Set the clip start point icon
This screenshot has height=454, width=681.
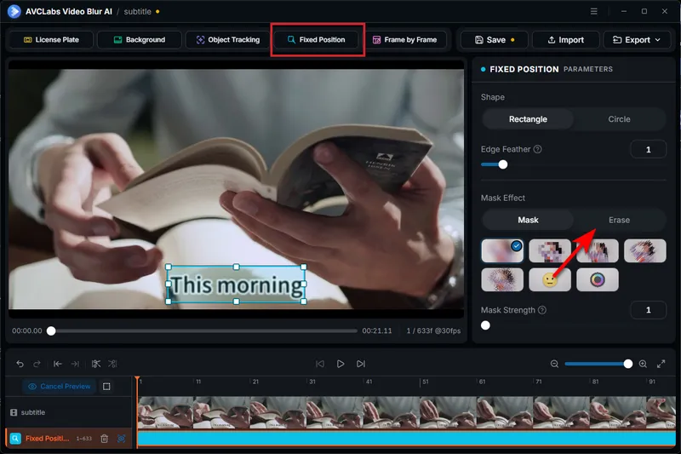(57, 364)
